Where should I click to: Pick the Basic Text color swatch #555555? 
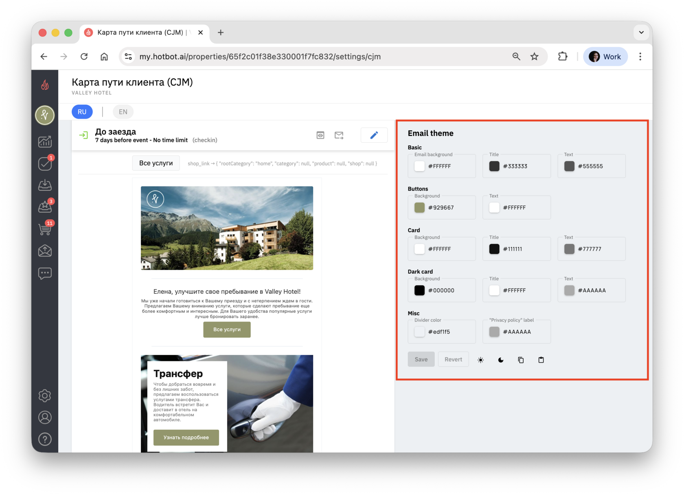[x=569, y=166]
